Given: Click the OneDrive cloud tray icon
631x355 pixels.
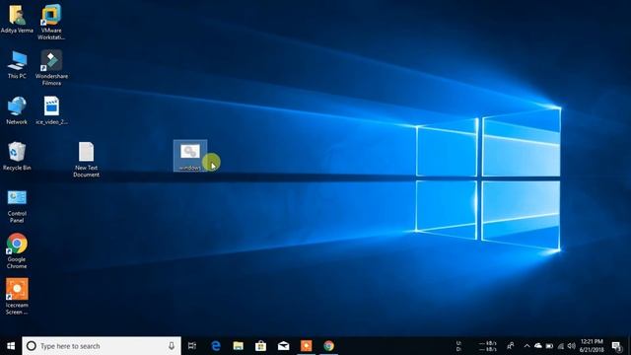Looking at the screenshot, I should 538,346.
